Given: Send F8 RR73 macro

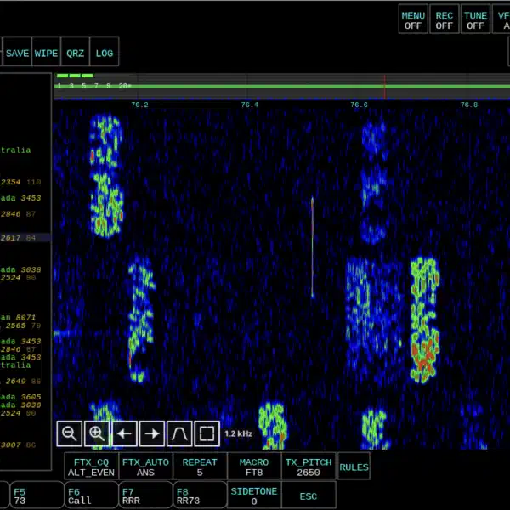Looking at the screenshot, I should pos(200,495).
